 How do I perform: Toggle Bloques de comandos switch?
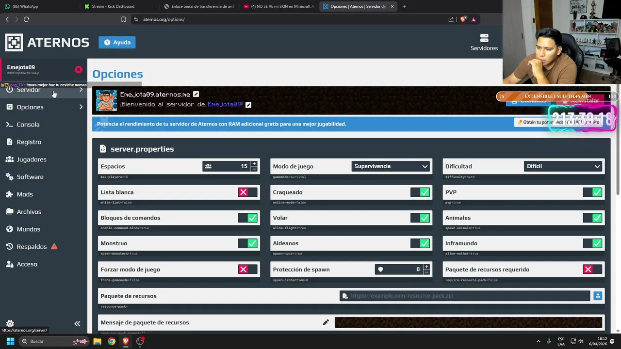[x=248, y=218]
